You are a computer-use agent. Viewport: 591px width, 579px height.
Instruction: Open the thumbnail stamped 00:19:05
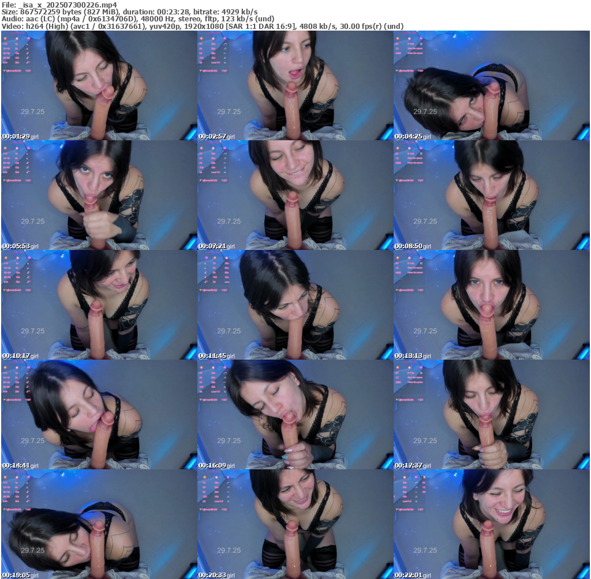pyautogui.click(x=99, y=524)
